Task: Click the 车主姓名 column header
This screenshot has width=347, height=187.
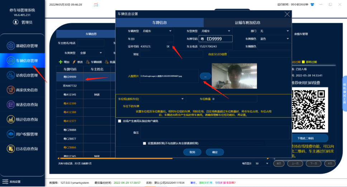Action: coord(97,69)
